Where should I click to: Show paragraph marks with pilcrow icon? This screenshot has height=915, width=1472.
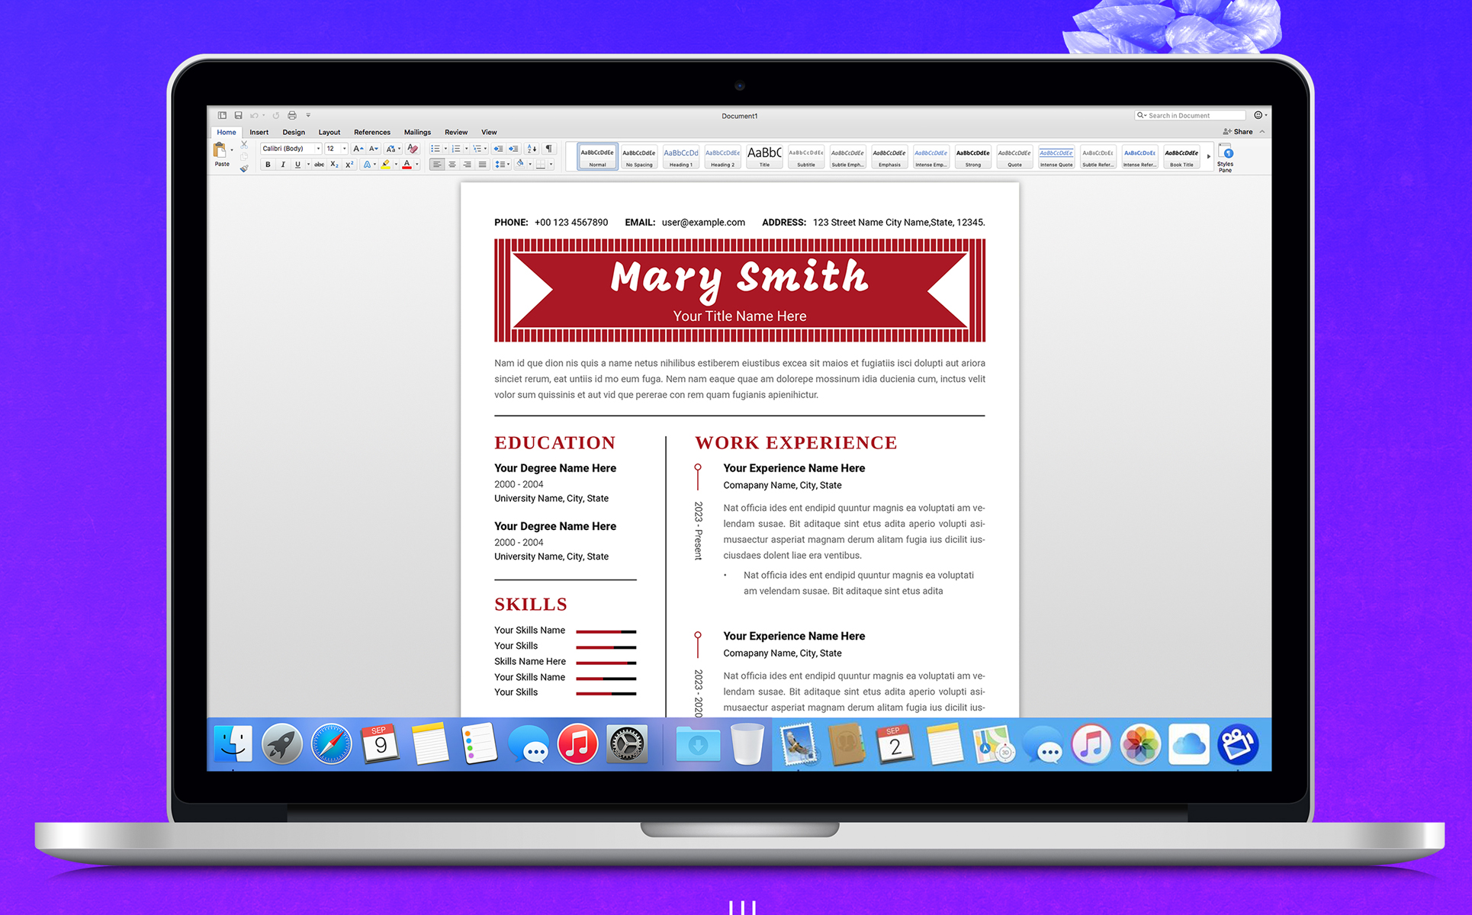click(x=548, y=149)
